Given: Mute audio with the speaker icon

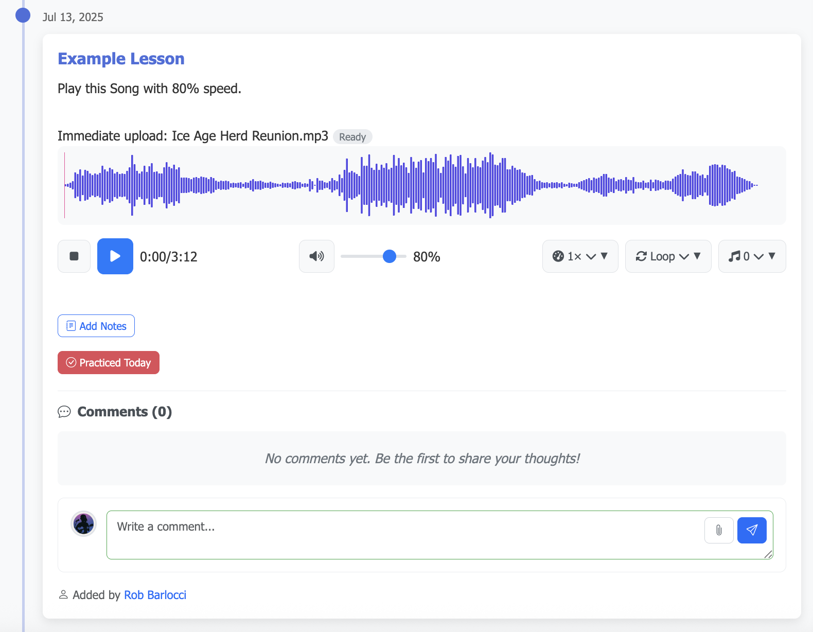Looking at the screenshot, I should coord(316,256).
